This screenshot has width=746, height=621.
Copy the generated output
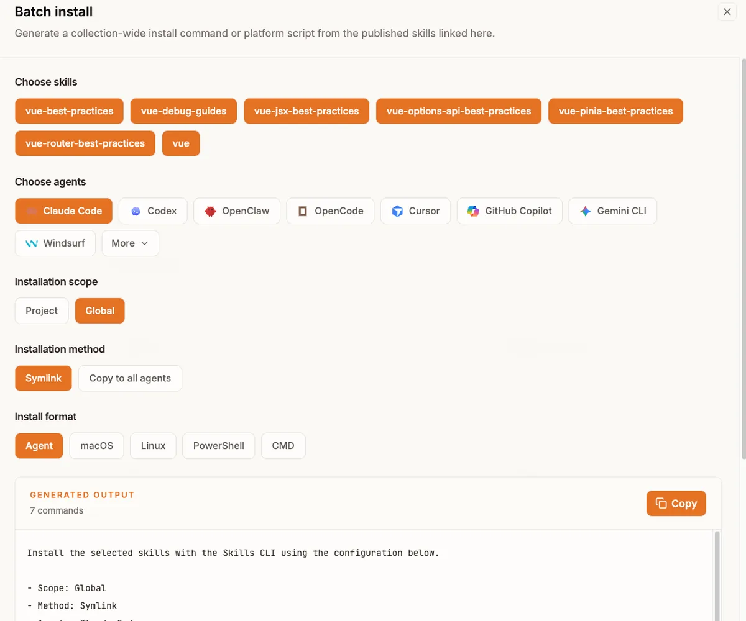pos(676,504)
